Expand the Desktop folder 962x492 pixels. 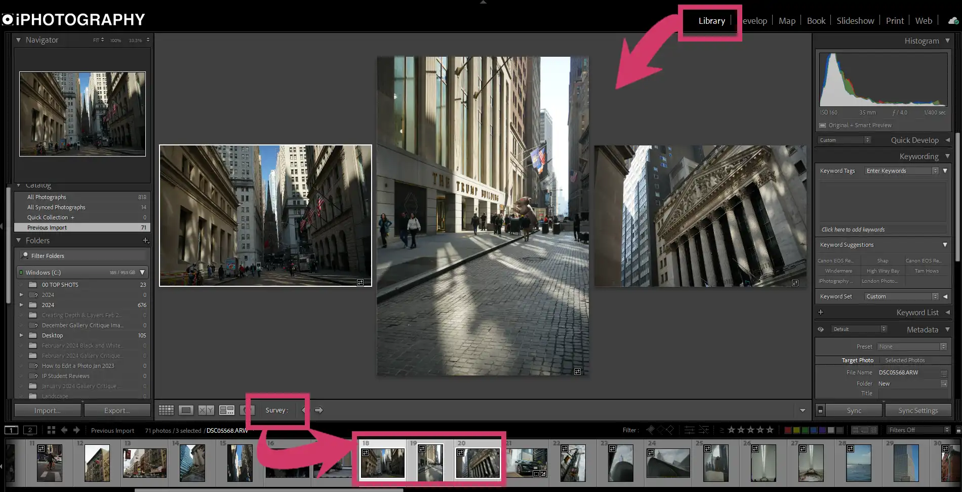(x=21, y=335)
